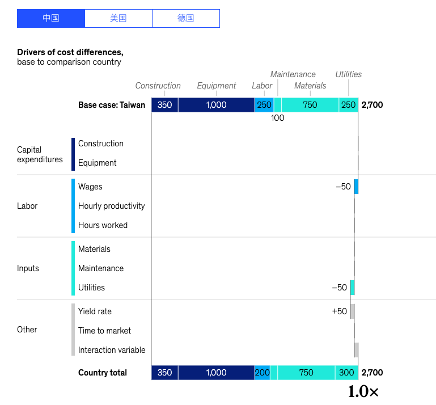Click the 1,000 Equipment segment in Base case
436x405 pixels.
(x=217, y=105)
